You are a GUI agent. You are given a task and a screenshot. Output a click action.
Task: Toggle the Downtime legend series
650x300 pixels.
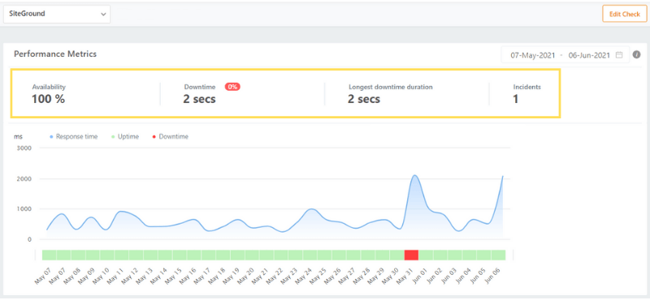point(171,136)
